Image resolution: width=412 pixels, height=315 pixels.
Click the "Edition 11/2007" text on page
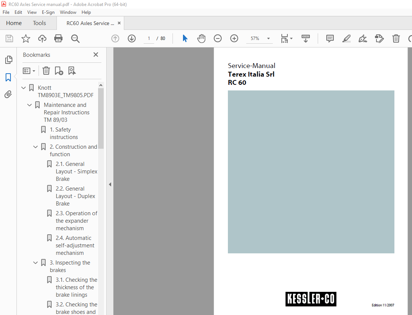coord(383,305)
